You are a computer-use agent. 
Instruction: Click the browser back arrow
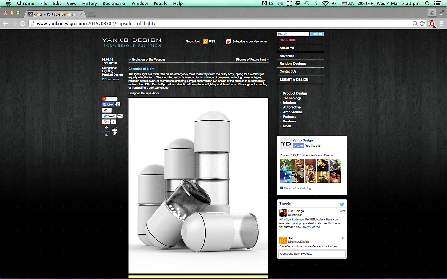(5, 23)
